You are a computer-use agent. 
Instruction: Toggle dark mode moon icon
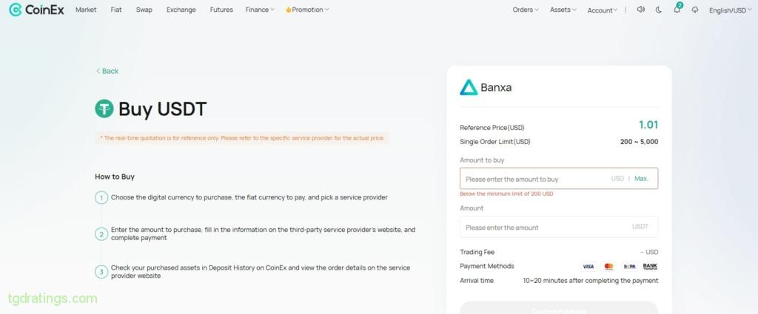click(658, 10)
